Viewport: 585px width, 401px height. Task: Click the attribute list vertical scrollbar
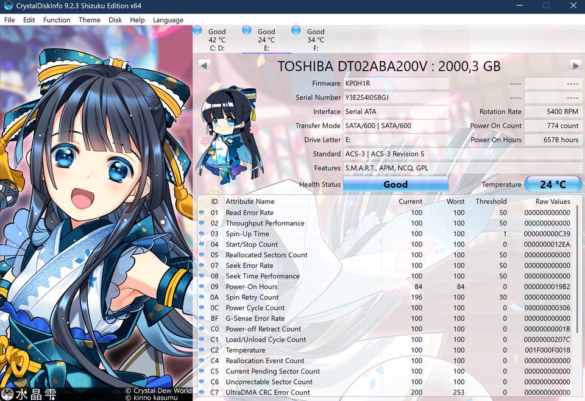click(578, 269)
